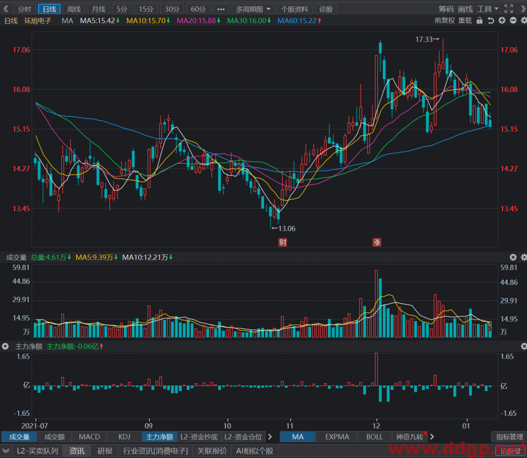Open the 关联报价 tab
527x458 pixels.
click(212, 451)
